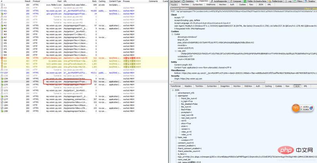Screen dimensions: 317x163
Task: Sort sessions by Body column header
Action: coord(94,1)
